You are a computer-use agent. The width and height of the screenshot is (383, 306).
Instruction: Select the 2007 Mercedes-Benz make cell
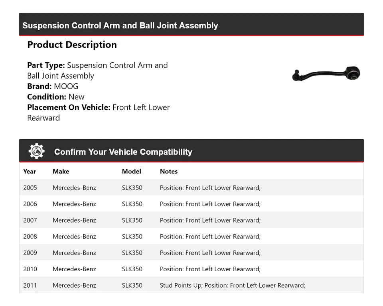(x=74, y=220)
